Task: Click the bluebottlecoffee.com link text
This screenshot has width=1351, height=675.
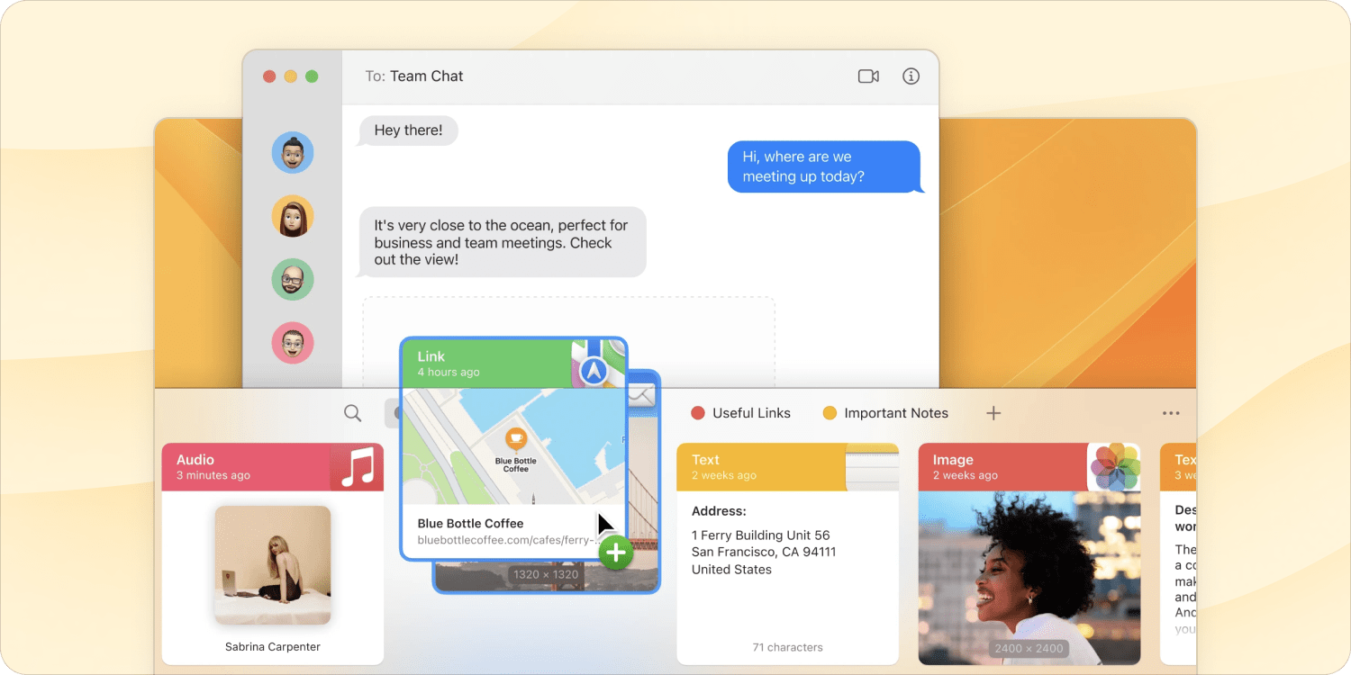Action: [507, 541]
